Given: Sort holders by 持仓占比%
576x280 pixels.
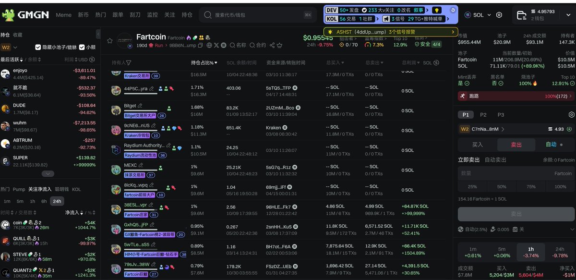Looking at the screenshot, I should (x=204, y=63).
